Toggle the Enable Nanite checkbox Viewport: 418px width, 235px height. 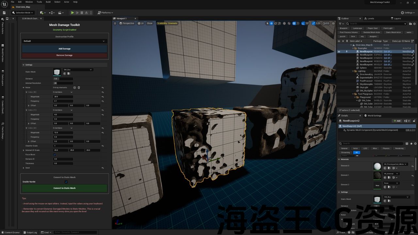tap(66, 182)
